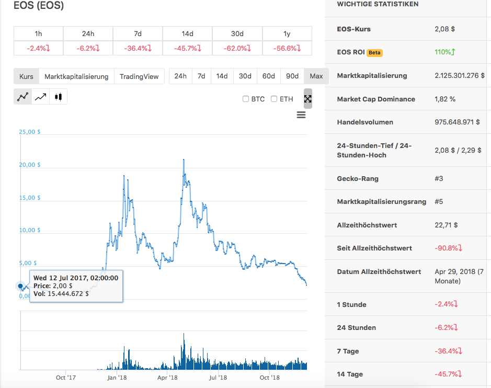
Task: Select the 90d chart range
Action: pyautogui.click(x=292, y=76)
